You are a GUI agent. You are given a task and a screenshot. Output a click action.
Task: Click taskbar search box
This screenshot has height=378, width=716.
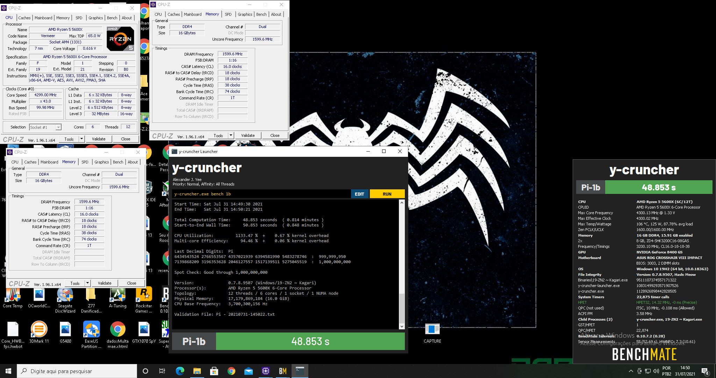click(77, 371)
